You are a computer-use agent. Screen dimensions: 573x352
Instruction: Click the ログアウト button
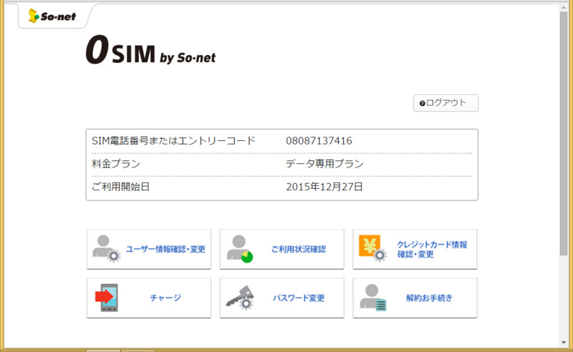coord(446,103)
